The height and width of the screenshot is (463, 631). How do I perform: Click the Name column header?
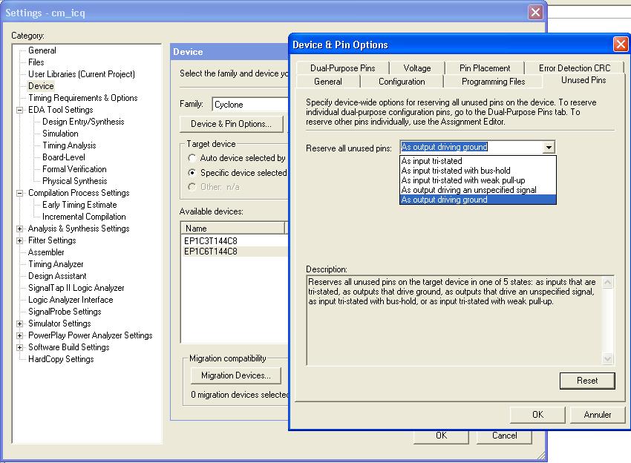[232, 228]
